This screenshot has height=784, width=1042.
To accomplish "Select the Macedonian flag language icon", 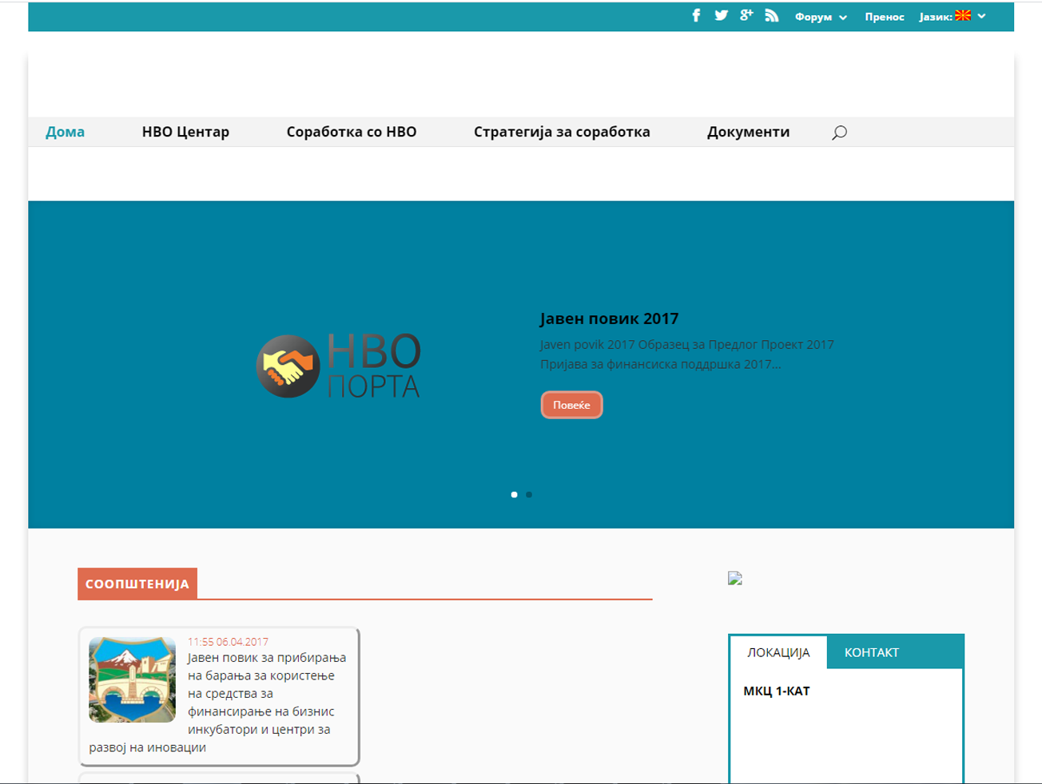I will (963, 16).
